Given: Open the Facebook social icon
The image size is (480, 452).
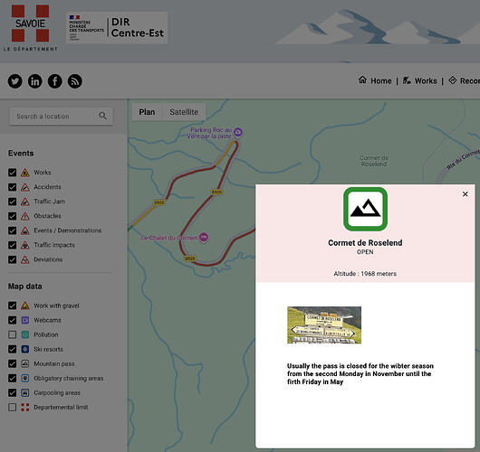Looking at the screenshot, I should click(55, 81).
